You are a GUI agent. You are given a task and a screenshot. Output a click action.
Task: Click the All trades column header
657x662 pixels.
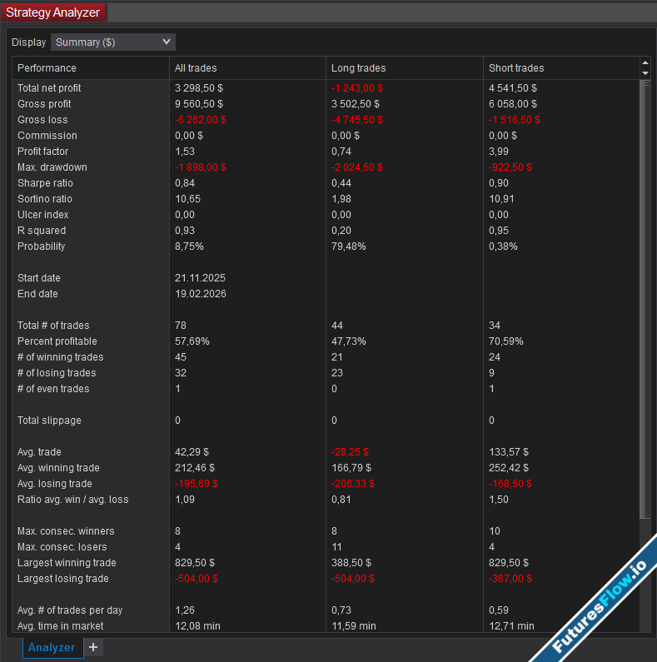point(196,68)
